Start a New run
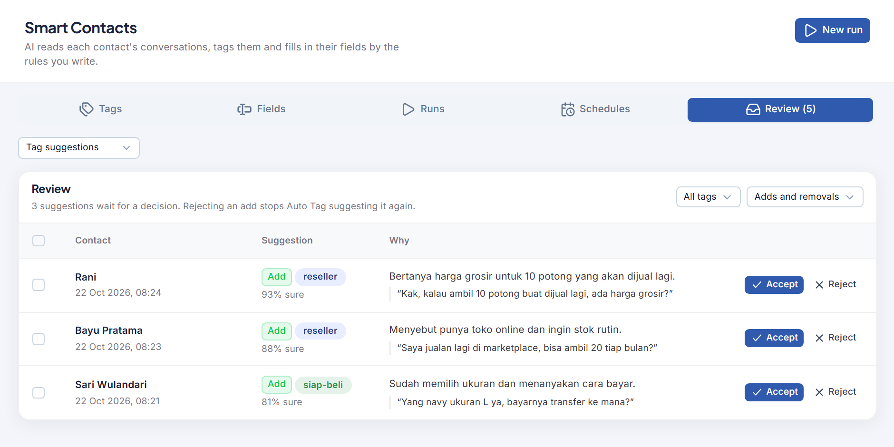This screenshot has width=894, height=447. coord(832,30)
